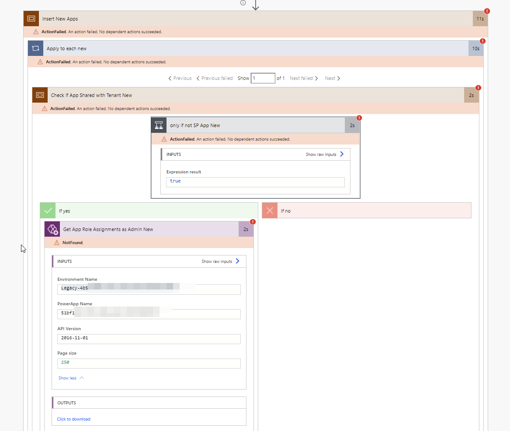510x431 pixels.
Task: Click the Insert New Apps scope icon
Action: click(31, 18)
